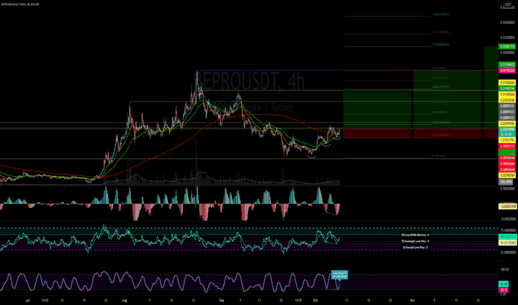Click the red 0.00907313 price label
518x305 pixels.
507,146
